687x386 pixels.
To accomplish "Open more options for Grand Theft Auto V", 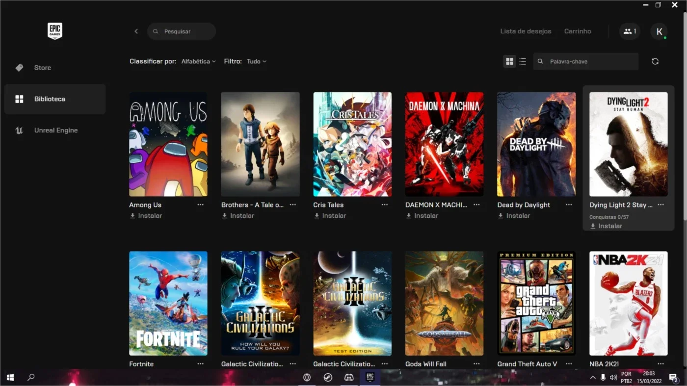I will 569,363.
